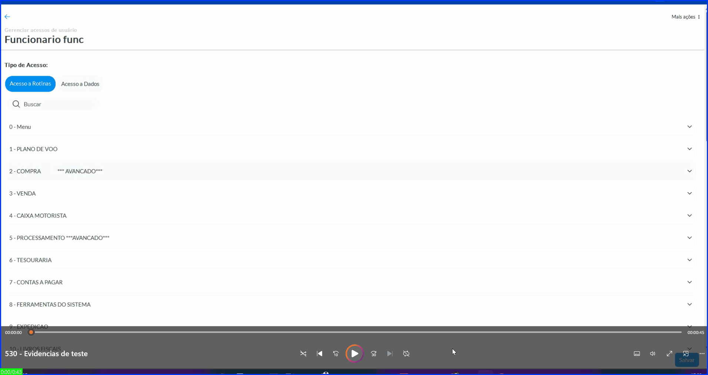This screenshot has height=375, width=708.
Task: Skip forward 30 seconds
Action: [374, 354]
